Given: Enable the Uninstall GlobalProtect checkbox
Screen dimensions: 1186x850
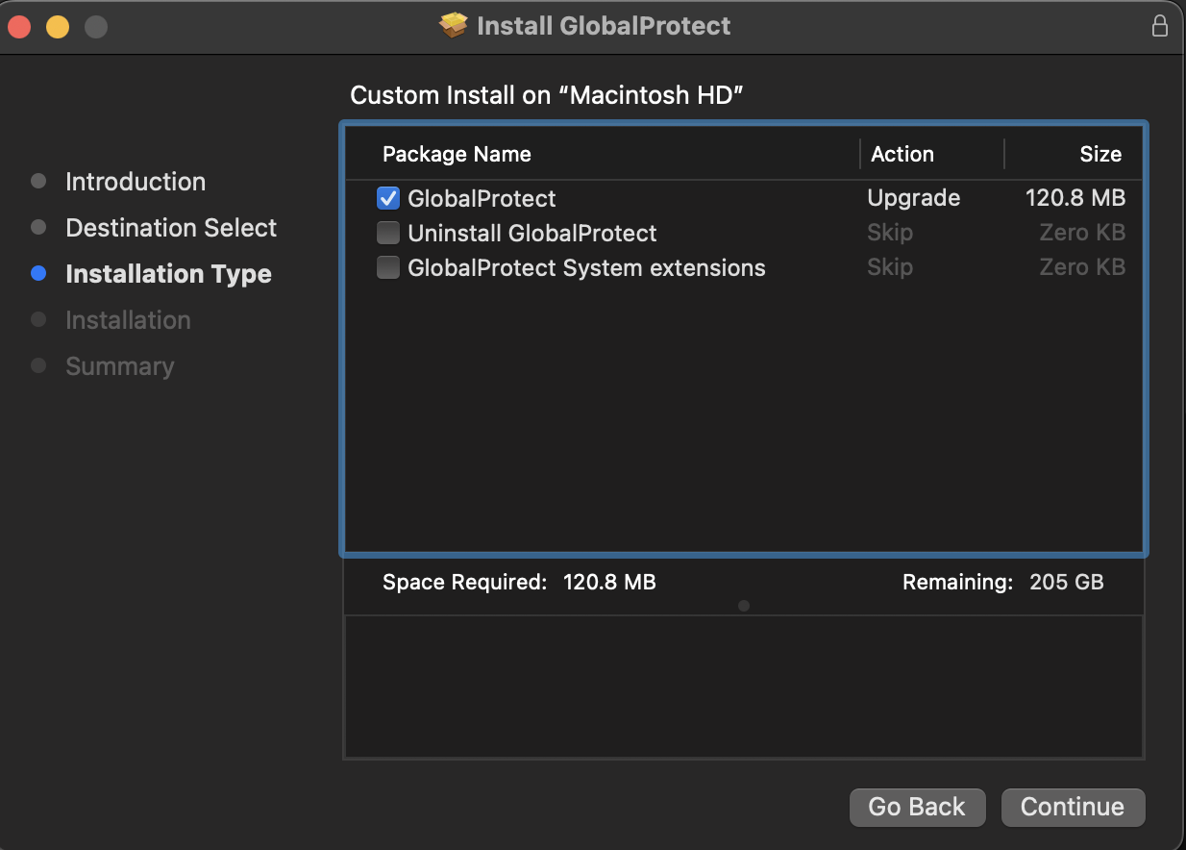Looking at the screenshot, I should (388, 234).
